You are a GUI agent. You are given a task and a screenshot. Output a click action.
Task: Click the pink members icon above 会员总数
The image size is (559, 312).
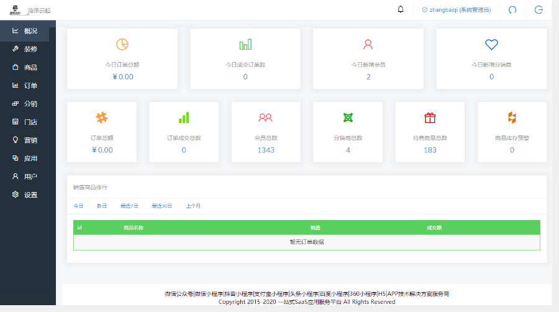(266, 117)
